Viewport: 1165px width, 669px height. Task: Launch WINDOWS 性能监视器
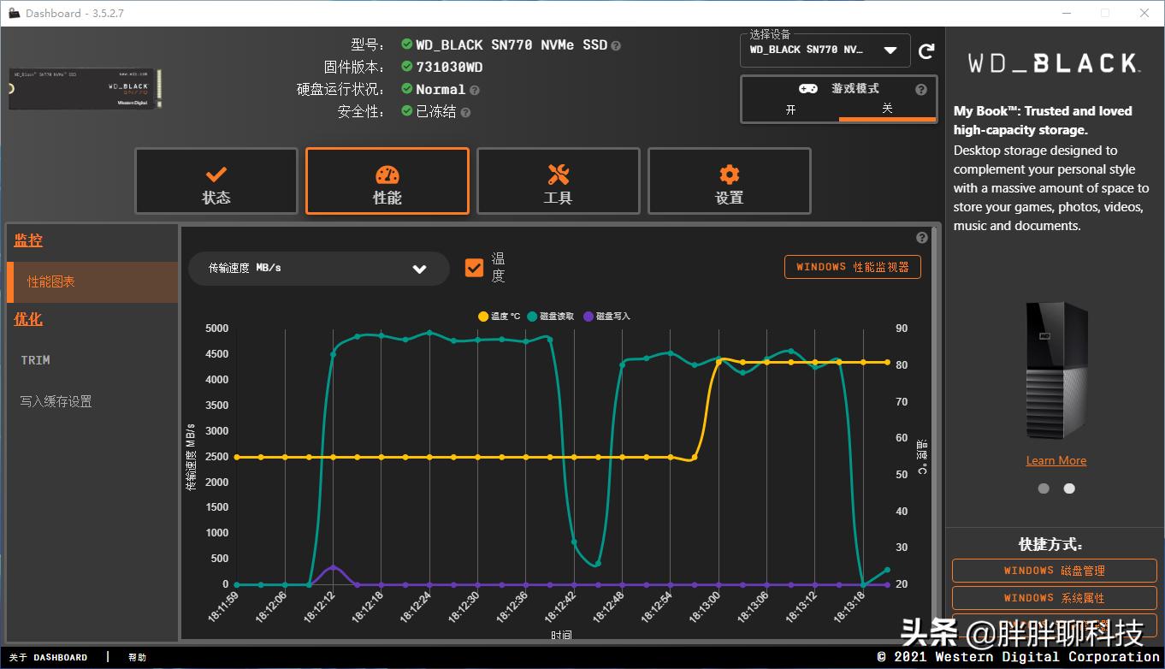[852, 266]
